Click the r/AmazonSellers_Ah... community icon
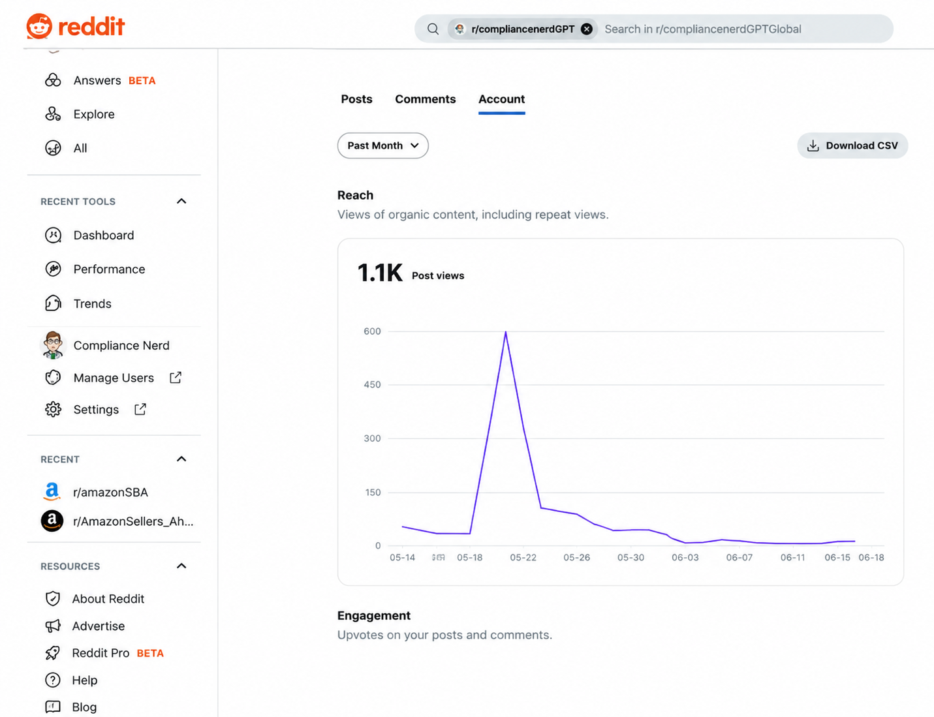This screenshot has height=717, width=934. click(x=52, y=521)
